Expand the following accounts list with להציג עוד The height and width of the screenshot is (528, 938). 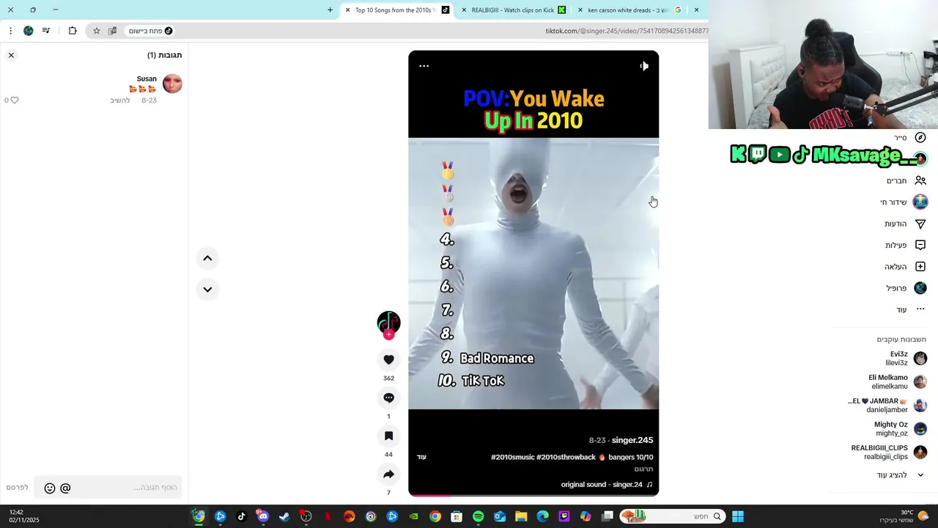(x=901, y=475)
